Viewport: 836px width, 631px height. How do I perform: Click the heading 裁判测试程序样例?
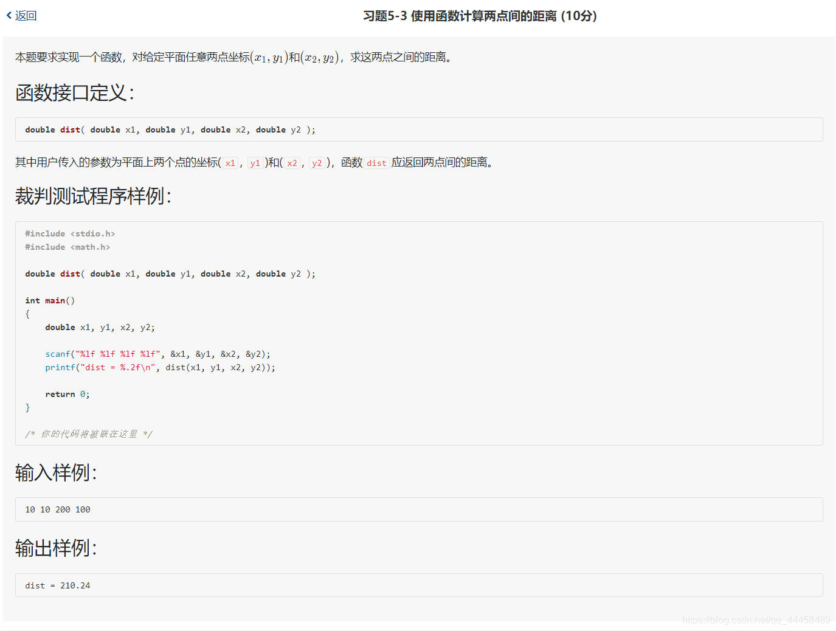pos(94,196)
